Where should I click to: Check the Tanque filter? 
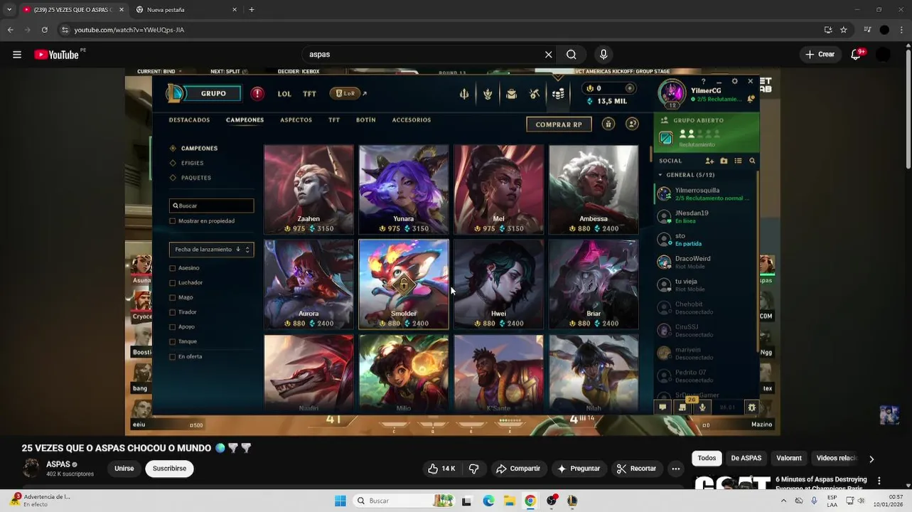pos(172,342)
